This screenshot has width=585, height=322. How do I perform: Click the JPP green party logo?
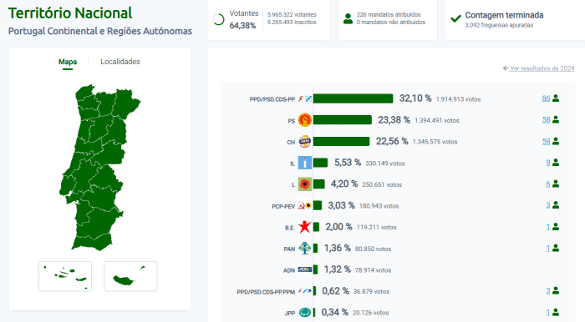pyautogui.click(x=305, y=312)
